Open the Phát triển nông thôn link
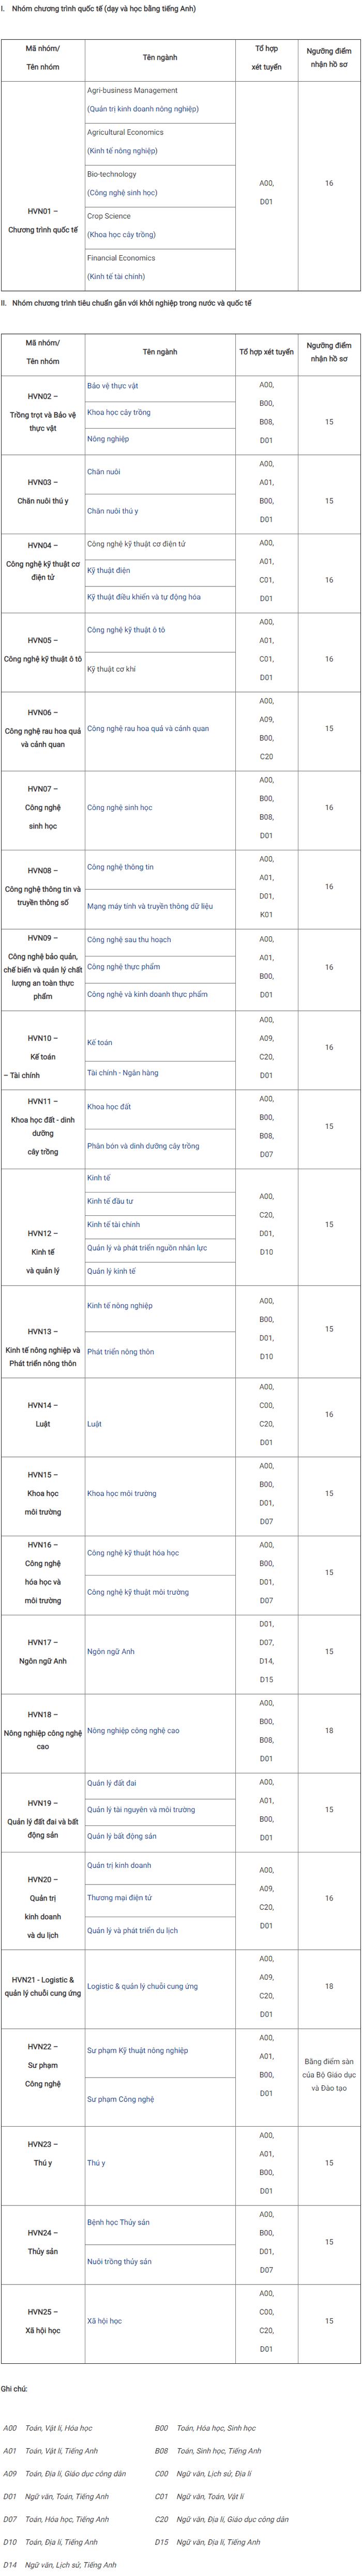 click(121, 1352)
